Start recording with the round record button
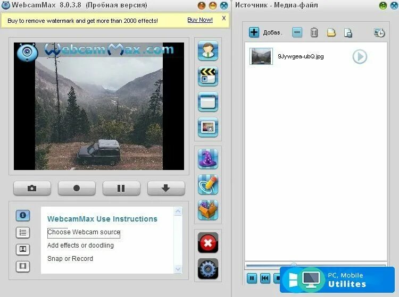The image size is (399, 297). point(77,188)
